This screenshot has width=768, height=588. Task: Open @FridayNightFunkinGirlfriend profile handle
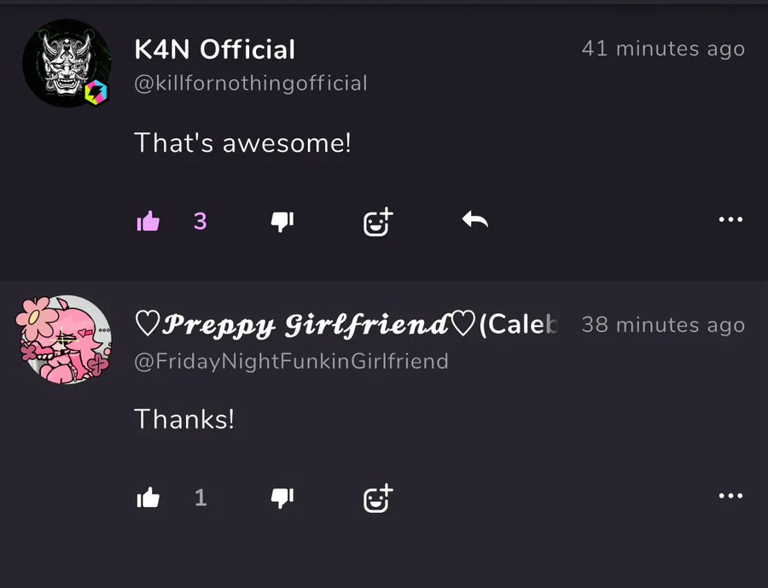coord(292,362)
